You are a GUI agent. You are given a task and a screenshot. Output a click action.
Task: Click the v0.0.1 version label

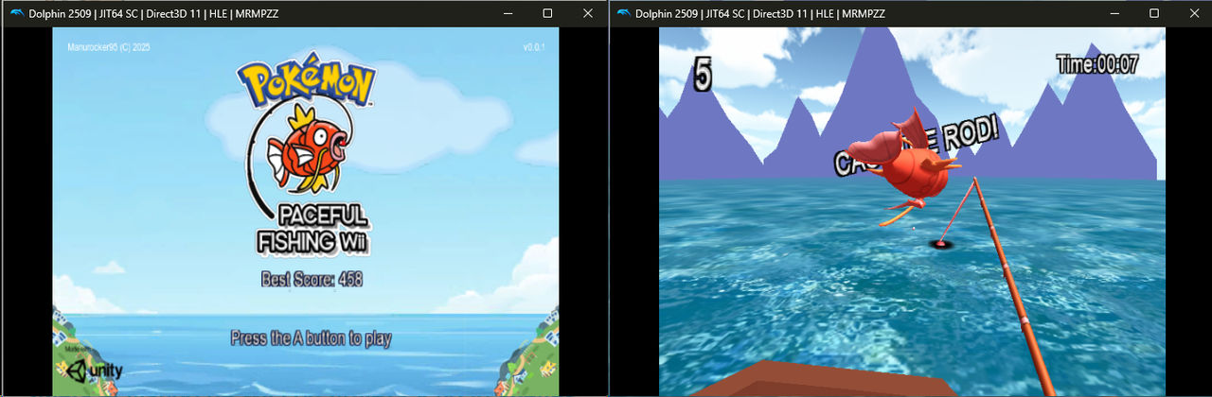click(534, 46)
